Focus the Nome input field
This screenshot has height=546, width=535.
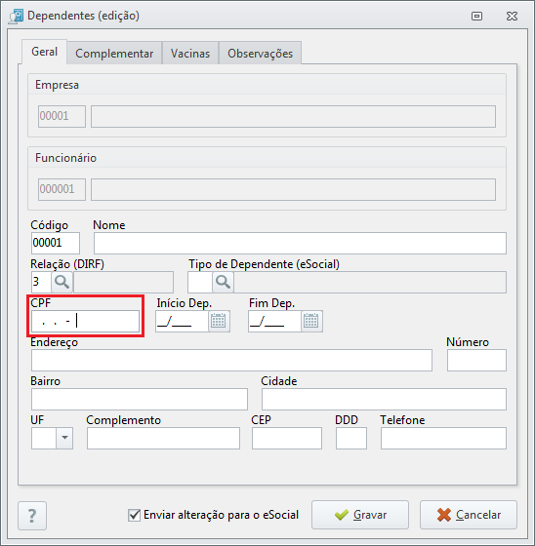300,243
